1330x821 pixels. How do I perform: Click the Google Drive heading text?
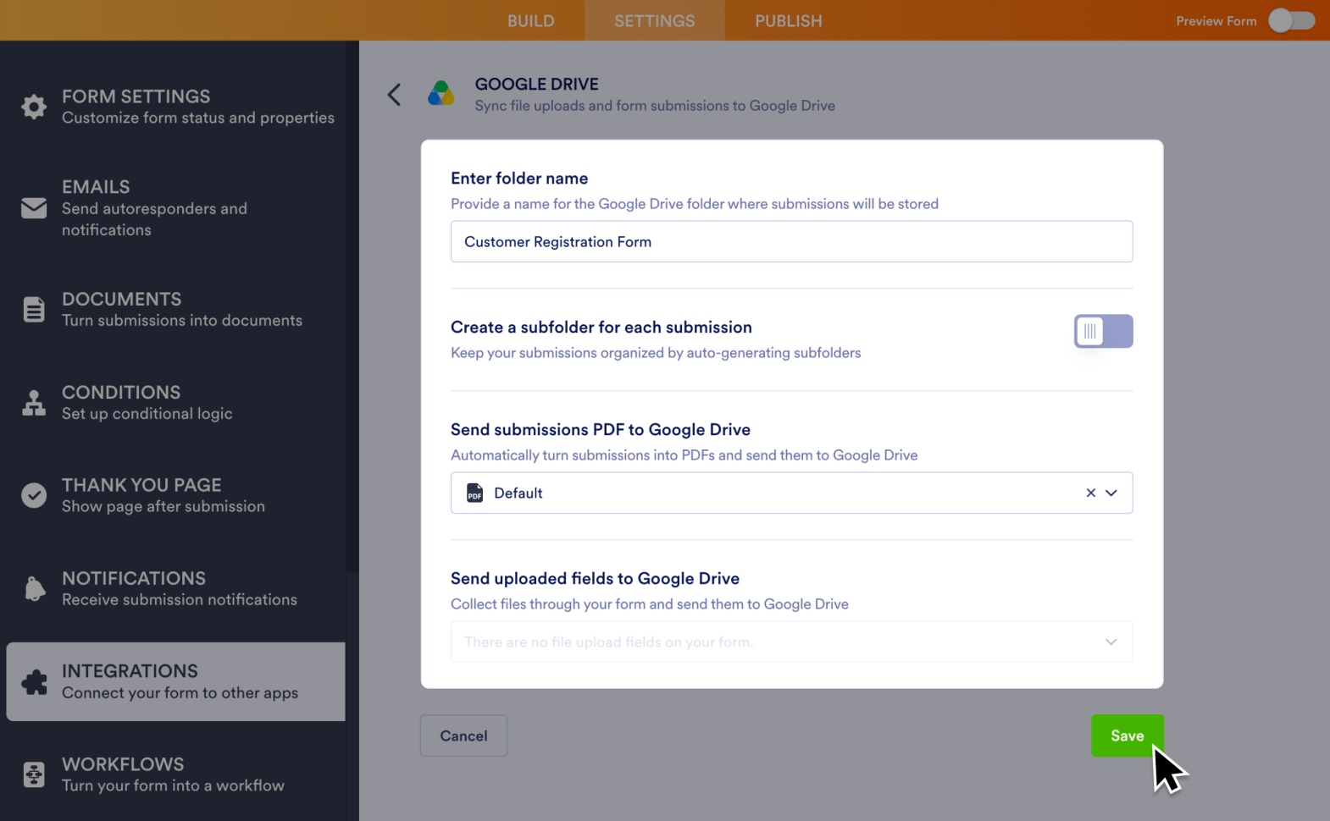[x=536, y=84]
